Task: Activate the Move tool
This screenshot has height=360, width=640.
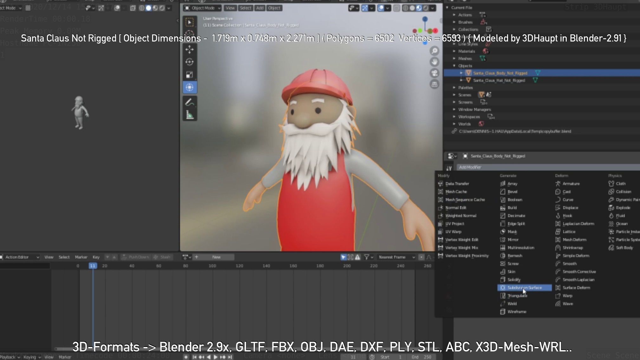Action: coord(190,49)
